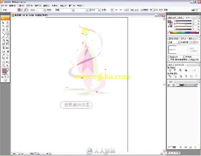This screenshot has height=156, width=201.
Task: Select the Scissors tool
Action: (x=7, y=62)
